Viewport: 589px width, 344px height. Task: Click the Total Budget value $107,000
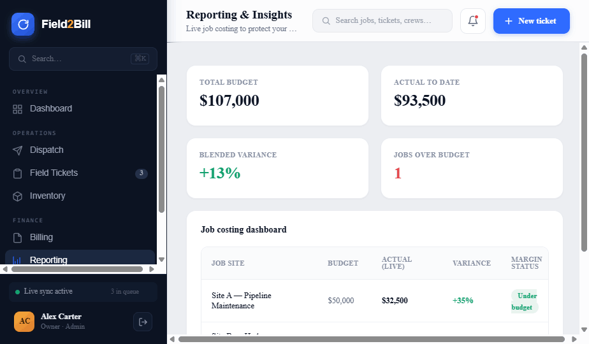[229, 100]
